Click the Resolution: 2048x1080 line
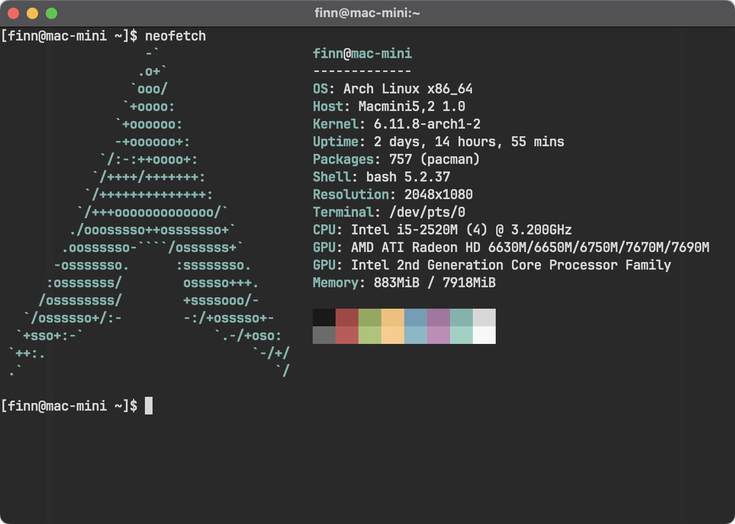Screen dimensions: 735x524 tap(393, 195)
